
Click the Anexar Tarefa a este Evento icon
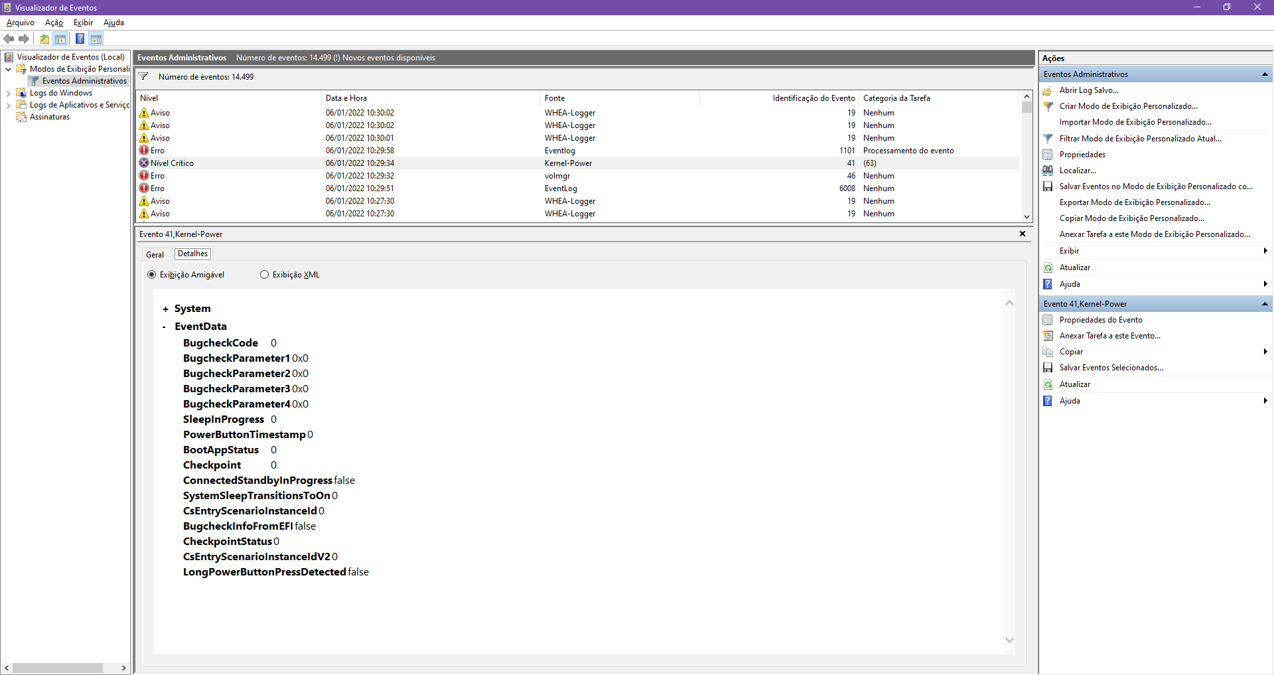click(1048, 336)
